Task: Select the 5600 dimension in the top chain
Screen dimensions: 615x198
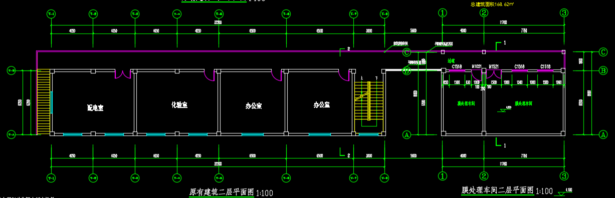Action: [414, 31]
